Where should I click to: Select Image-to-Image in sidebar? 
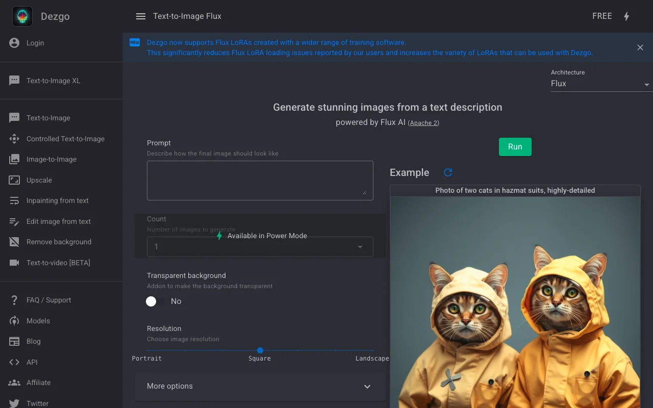click(x=52, y=159)
